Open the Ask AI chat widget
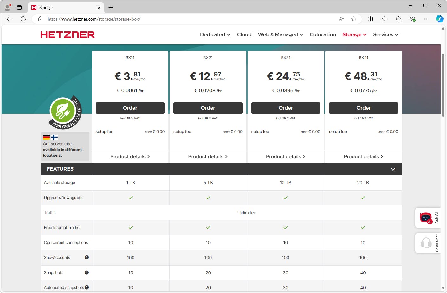This screenshot has height=293, width=447. [x=428, y=218]
